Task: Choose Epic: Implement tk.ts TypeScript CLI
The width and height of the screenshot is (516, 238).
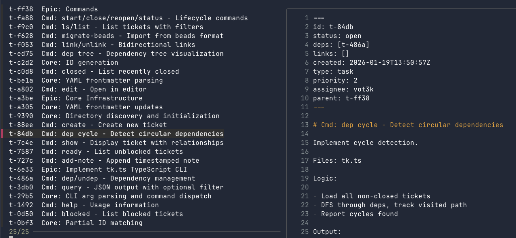Action: [x=98, y=169]
